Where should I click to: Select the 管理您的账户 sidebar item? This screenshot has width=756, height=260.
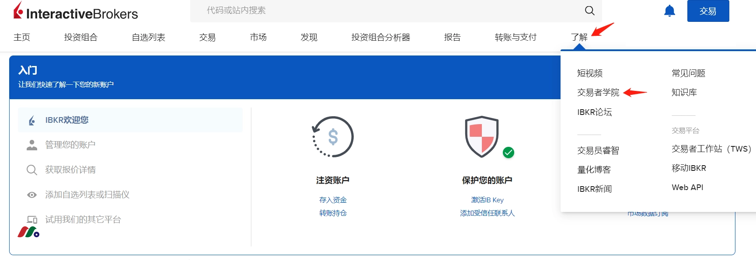[130, 145]
